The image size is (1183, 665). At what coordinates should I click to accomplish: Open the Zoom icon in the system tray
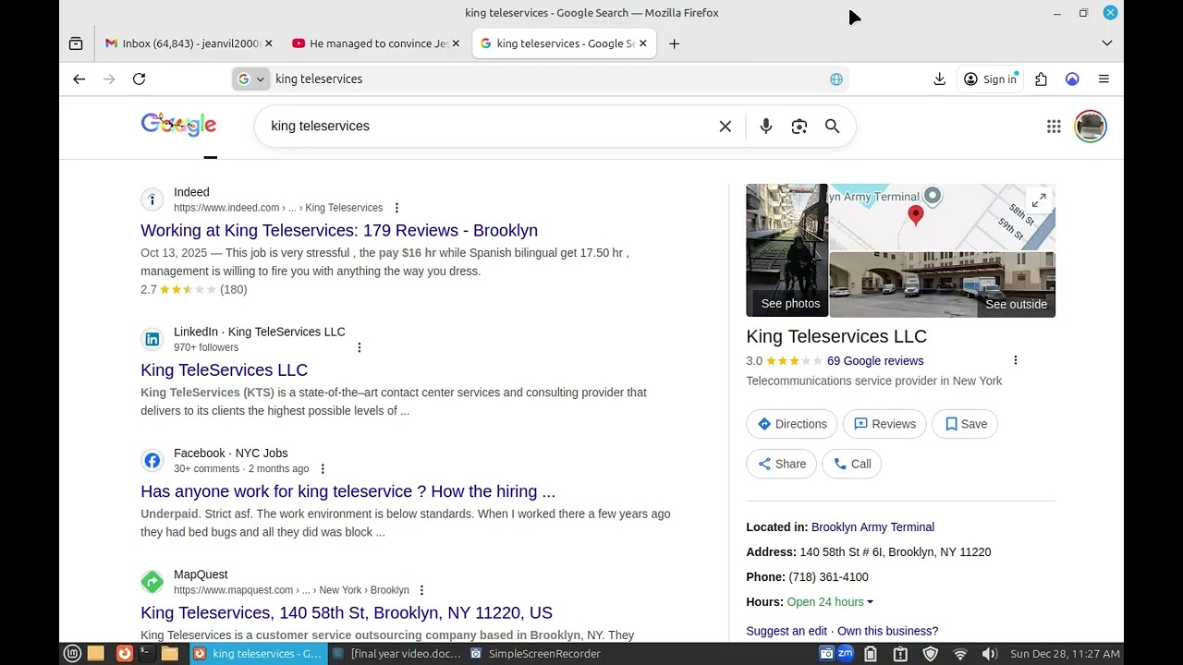[x=846, y=654]
